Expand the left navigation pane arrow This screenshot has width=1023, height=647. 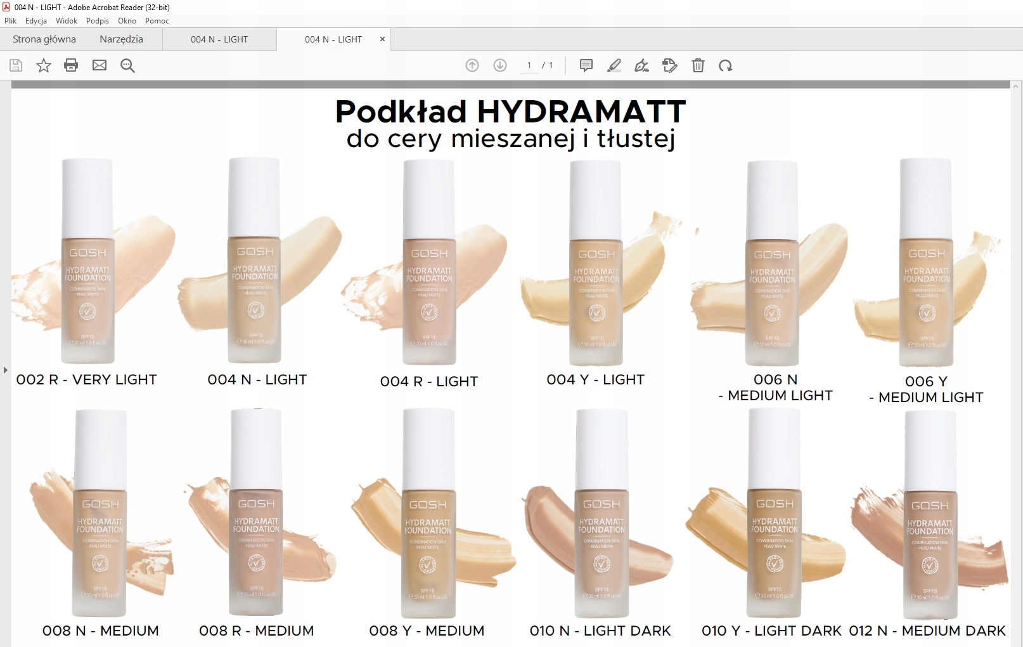[5, 369]
